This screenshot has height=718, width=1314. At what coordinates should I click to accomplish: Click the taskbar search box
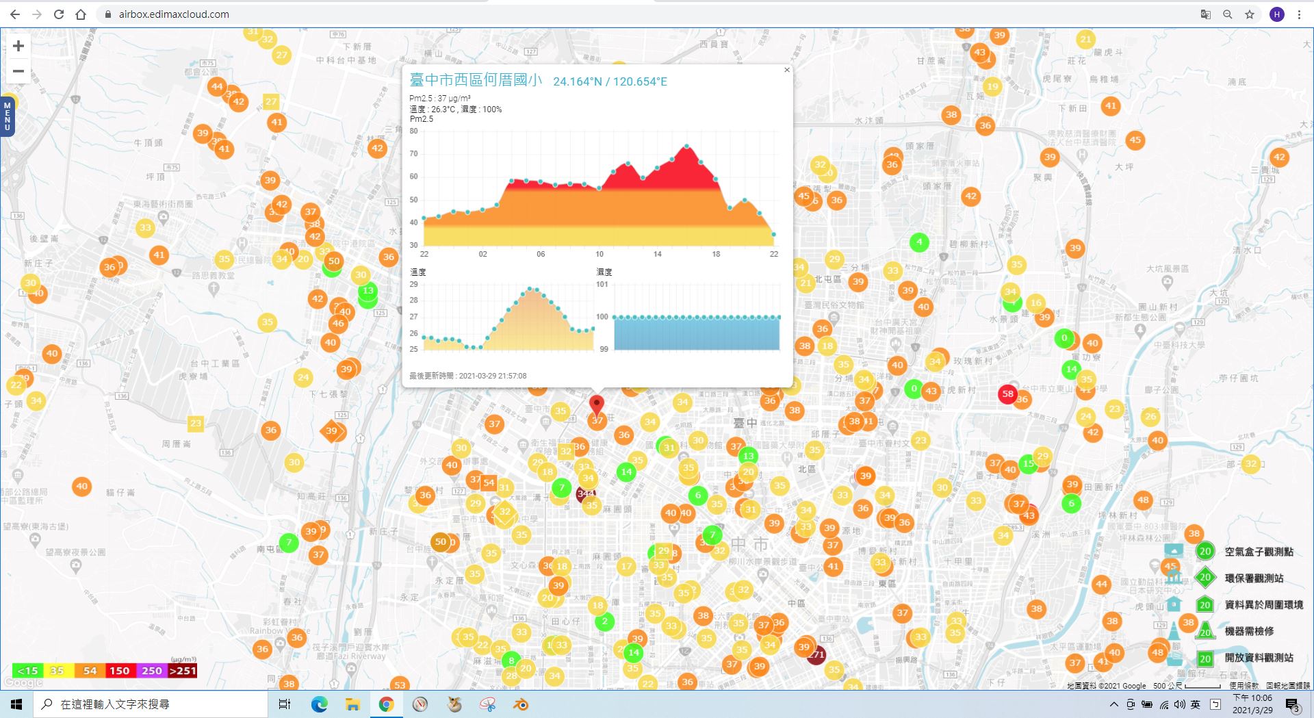(x=151, y=704)
